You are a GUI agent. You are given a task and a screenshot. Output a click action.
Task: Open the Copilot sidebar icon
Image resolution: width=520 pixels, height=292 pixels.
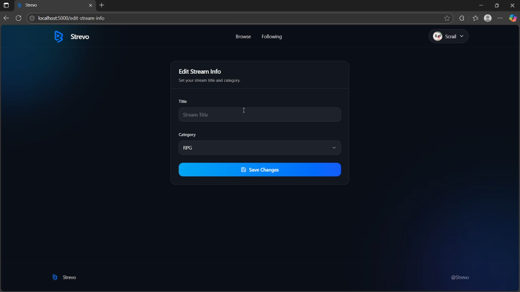click(512, 18)
